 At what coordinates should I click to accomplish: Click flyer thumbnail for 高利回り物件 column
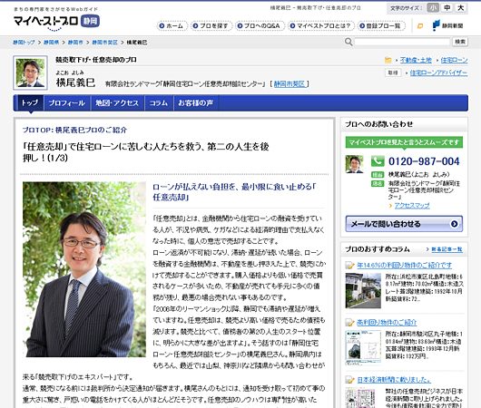[363, 348]
